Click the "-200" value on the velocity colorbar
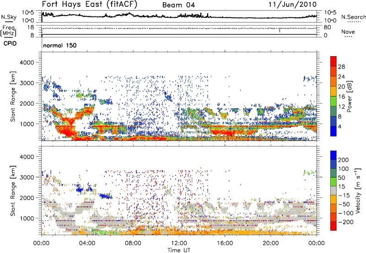The width and height of the screenshot is (366, 253). (345, 222)
